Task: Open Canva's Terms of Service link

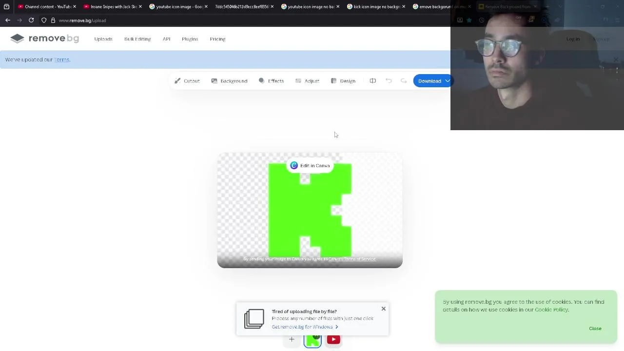Action: [x=352, y=259]
